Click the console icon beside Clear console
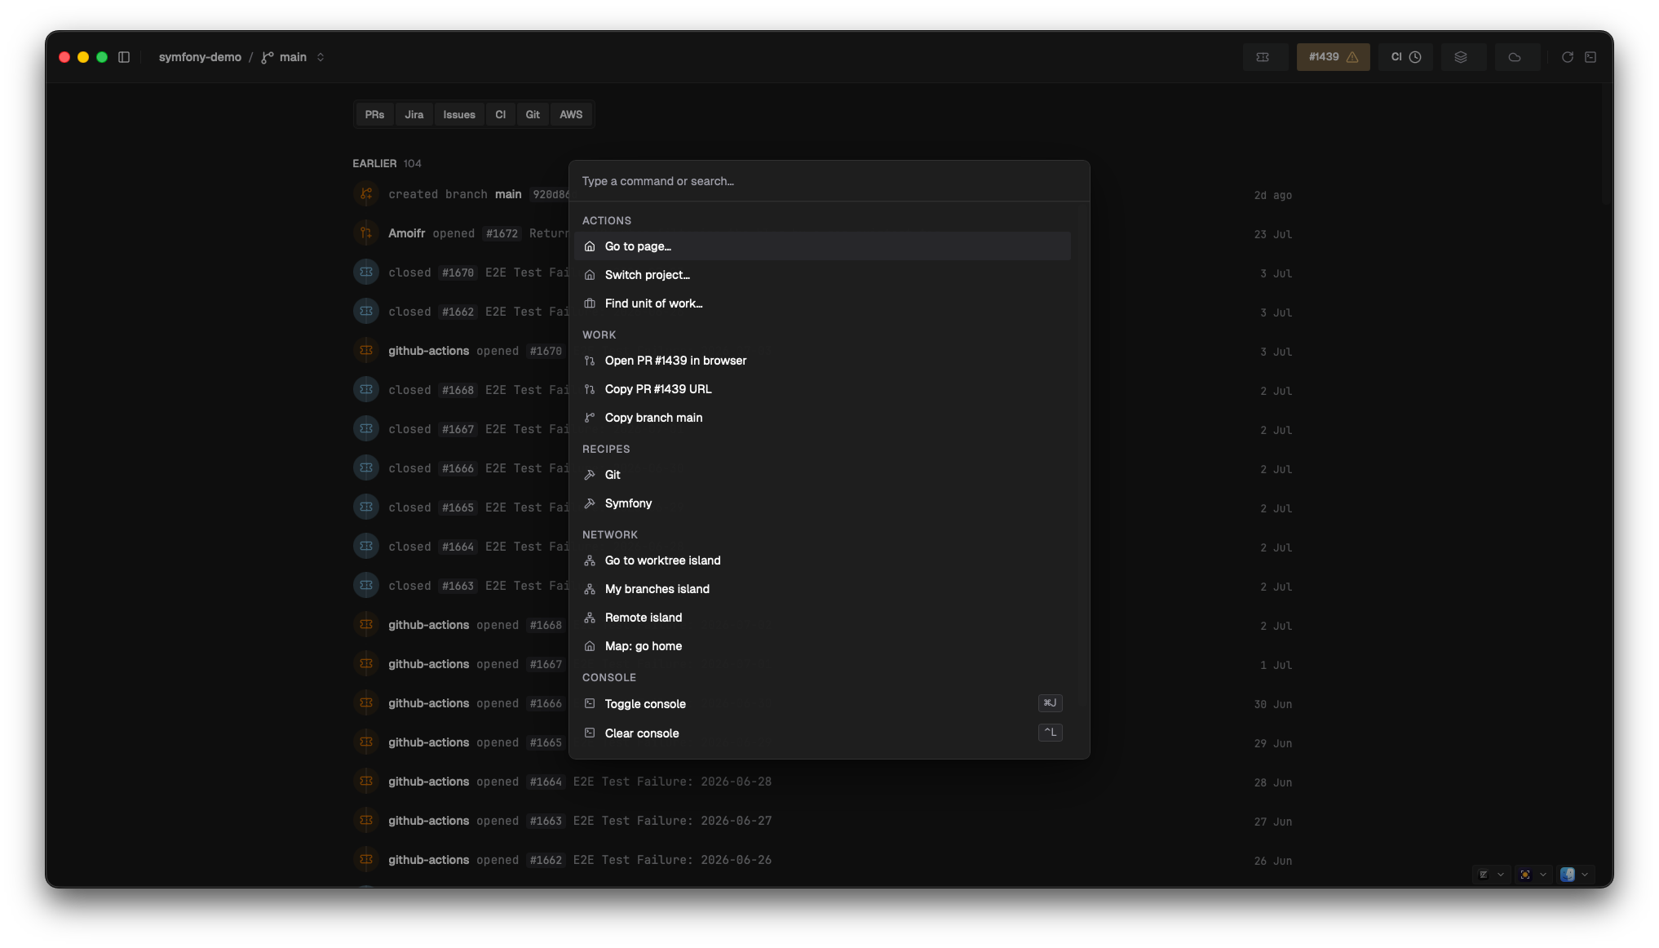The image size is (1659, 948). pos(590,733)
